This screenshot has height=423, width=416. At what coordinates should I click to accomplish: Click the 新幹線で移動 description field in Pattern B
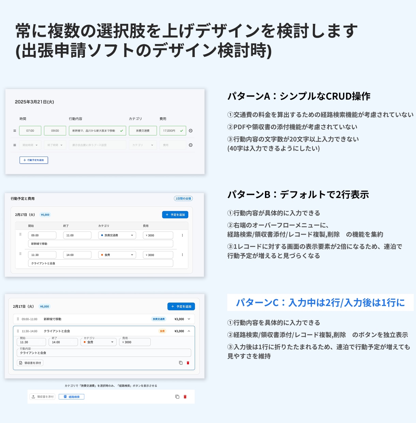(101, 244)
